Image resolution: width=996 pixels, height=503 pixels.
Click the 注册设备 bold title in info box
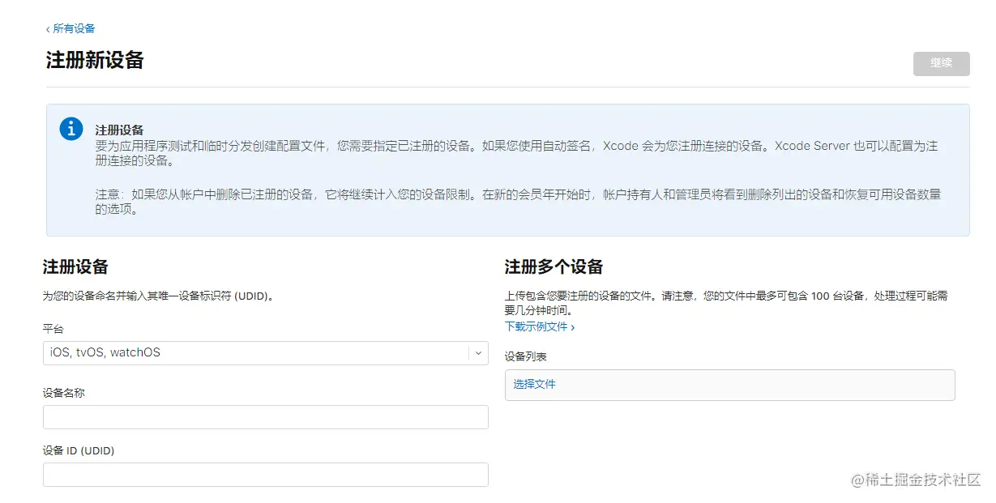[119, 130]
